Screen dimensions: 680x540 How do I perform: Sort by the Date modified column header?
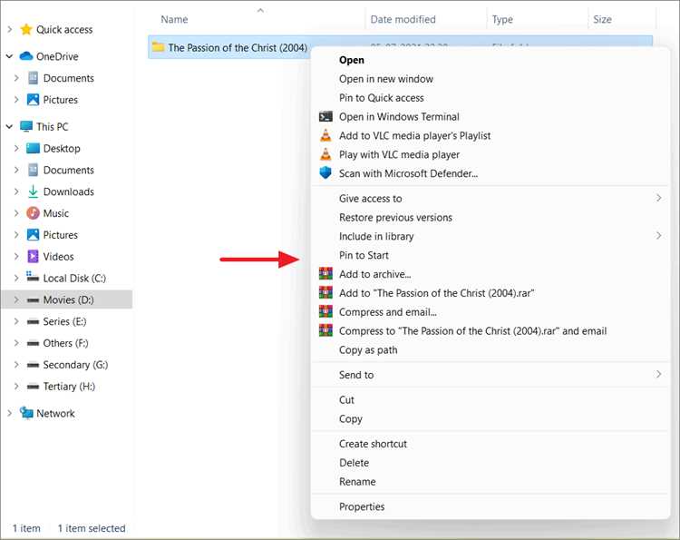click(x=403, y=20)
